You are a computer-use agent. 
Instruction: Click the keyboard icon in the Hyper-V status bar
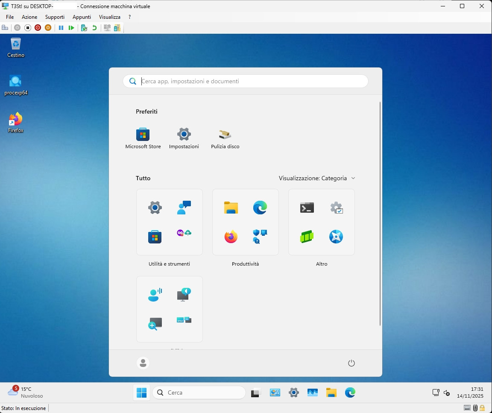coord(467,408)
